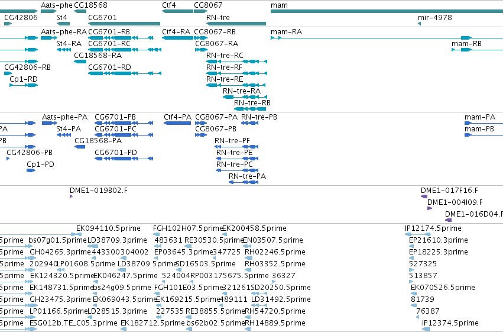Click the RN-tre-PC protein feature
The width and height of the screenshot is (503, 332).
238,171
